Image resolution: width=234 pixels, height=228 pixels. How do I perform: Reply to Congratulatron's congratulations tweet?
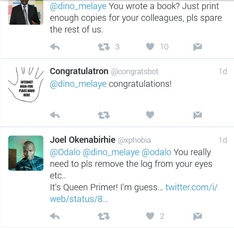(x=55, y=115)
